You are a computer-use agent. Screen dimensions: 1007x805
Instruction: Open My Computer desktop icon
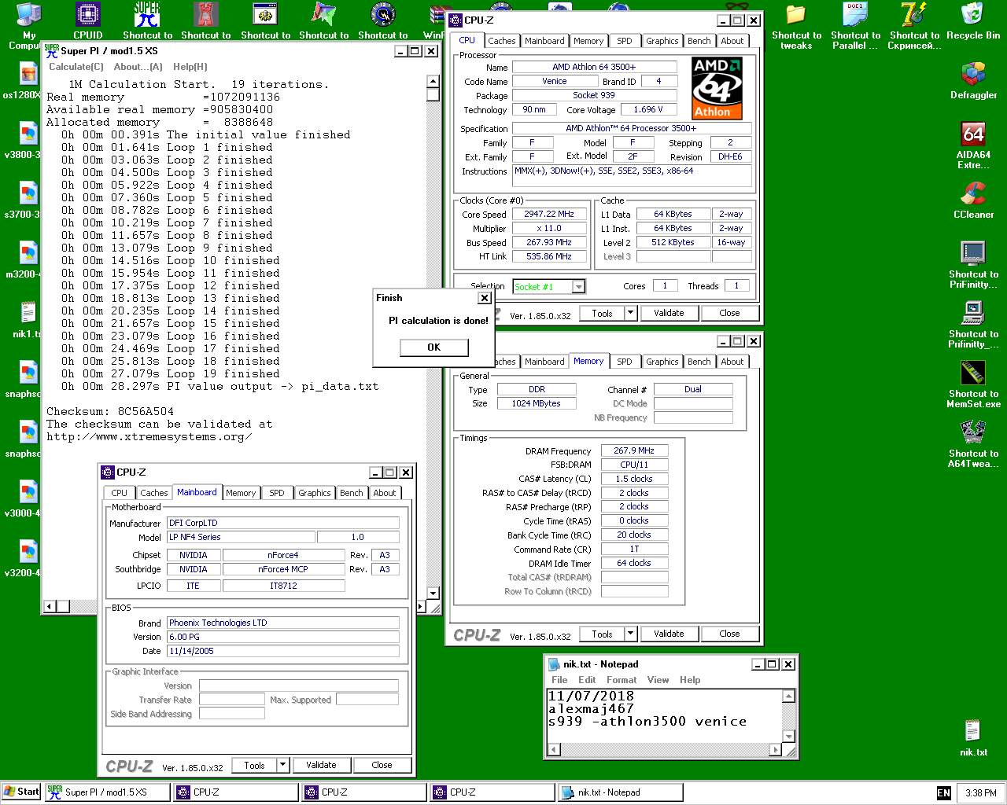[28, 15]
